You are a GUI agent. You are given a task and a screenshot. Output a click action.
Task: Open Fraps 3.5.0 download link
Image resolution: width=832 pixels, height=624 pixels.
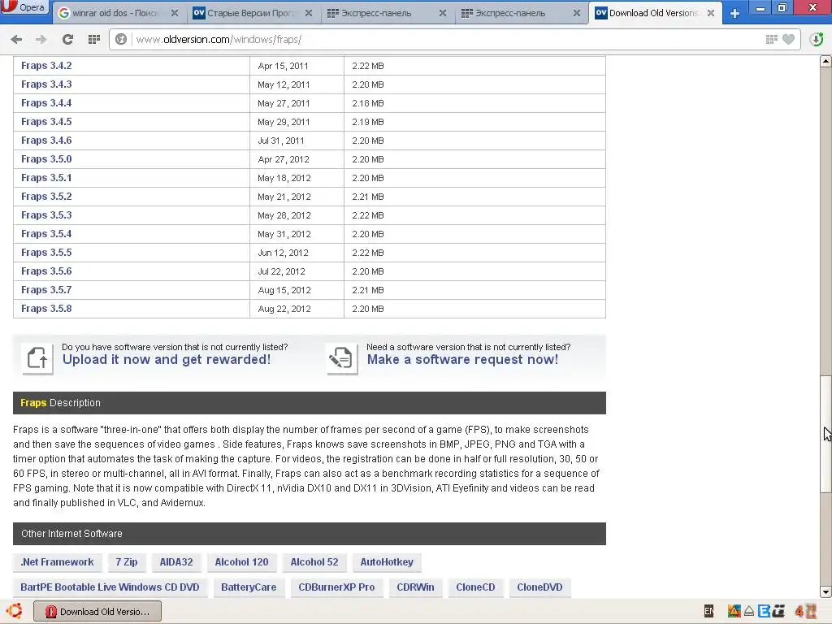point(46,159)
